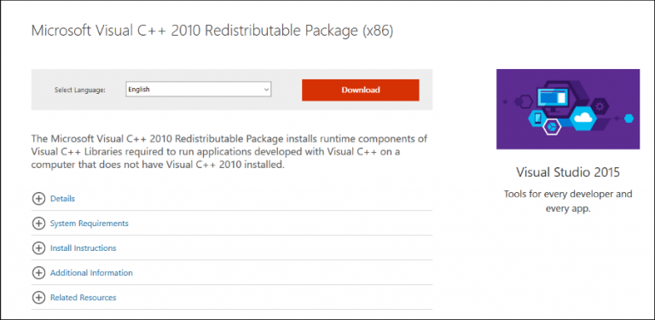655x320 pixels.
Task: Open the Related Resources link
Action: 83,298
